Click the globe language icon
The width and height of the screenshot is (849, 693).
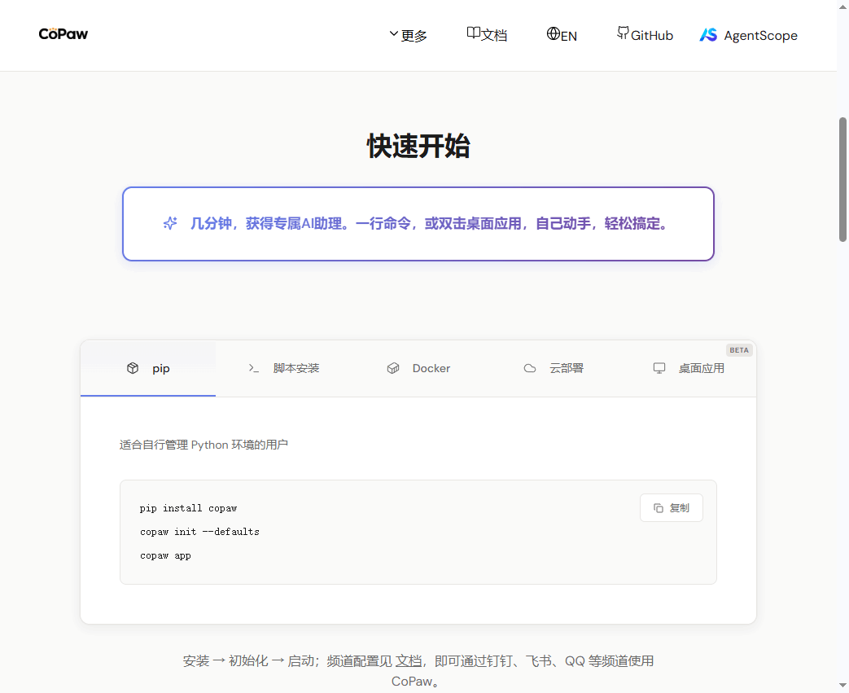click(554, 34)
